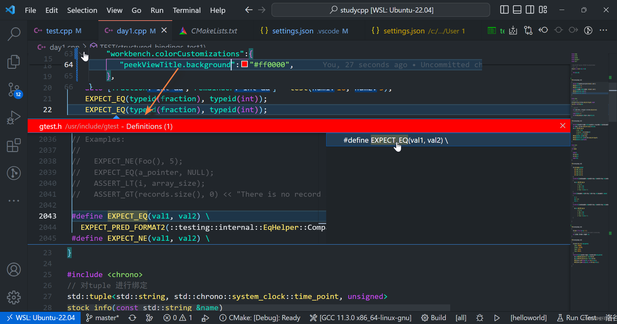Viewport: 617px width, 324px height.
Task: Go back in navigation history
Action: coord(249,10)
